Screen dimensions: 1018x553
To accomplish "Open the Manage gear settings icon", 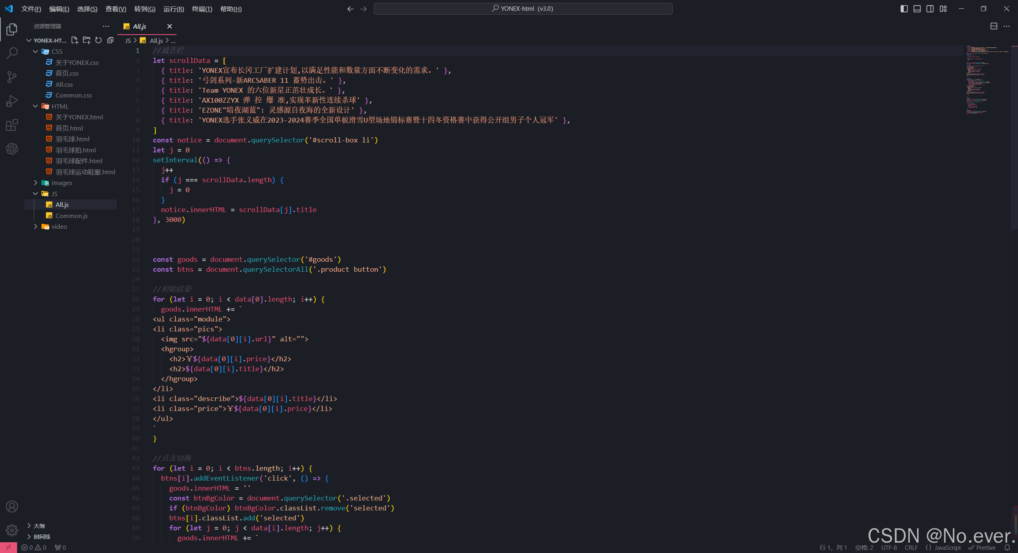I will tap(12, 530).
